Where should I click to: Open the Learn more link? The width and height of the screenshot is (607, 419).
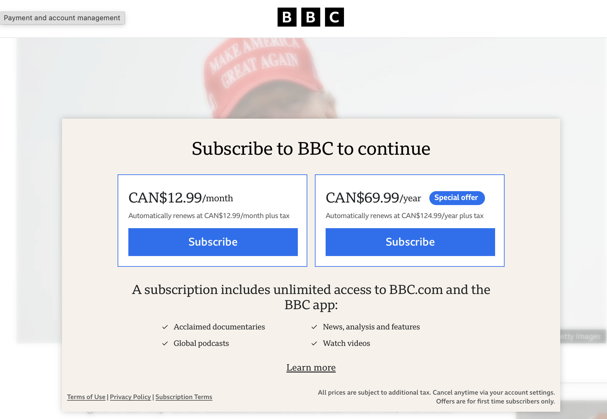coord(311,367)
